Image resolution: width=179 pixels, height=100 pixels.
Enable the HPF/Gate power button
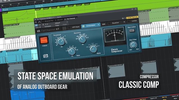(x=69, y=27)
